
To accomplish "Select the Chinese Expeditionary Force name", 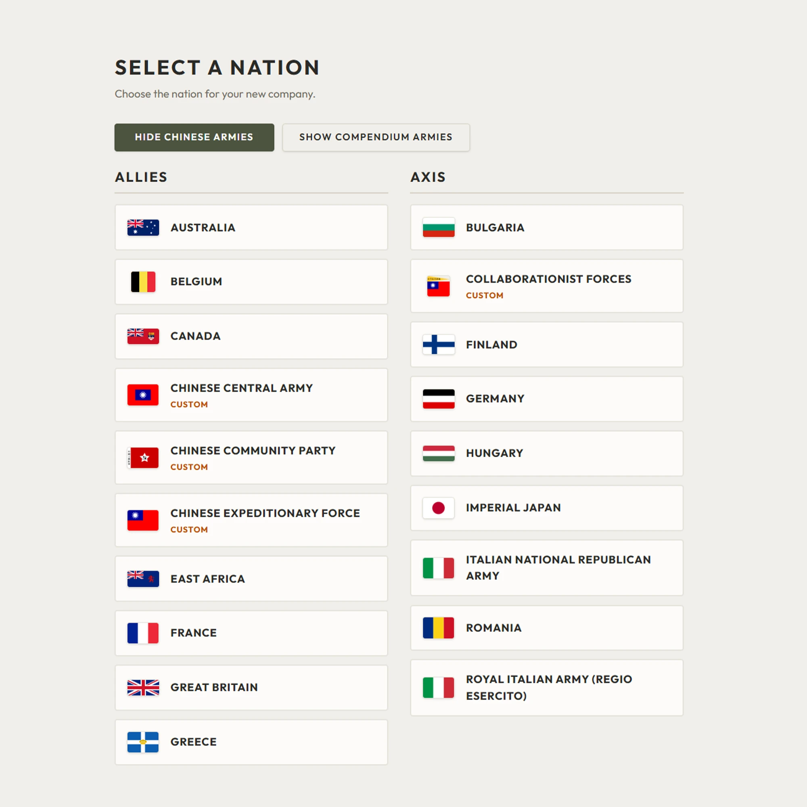I will [265, 513].
